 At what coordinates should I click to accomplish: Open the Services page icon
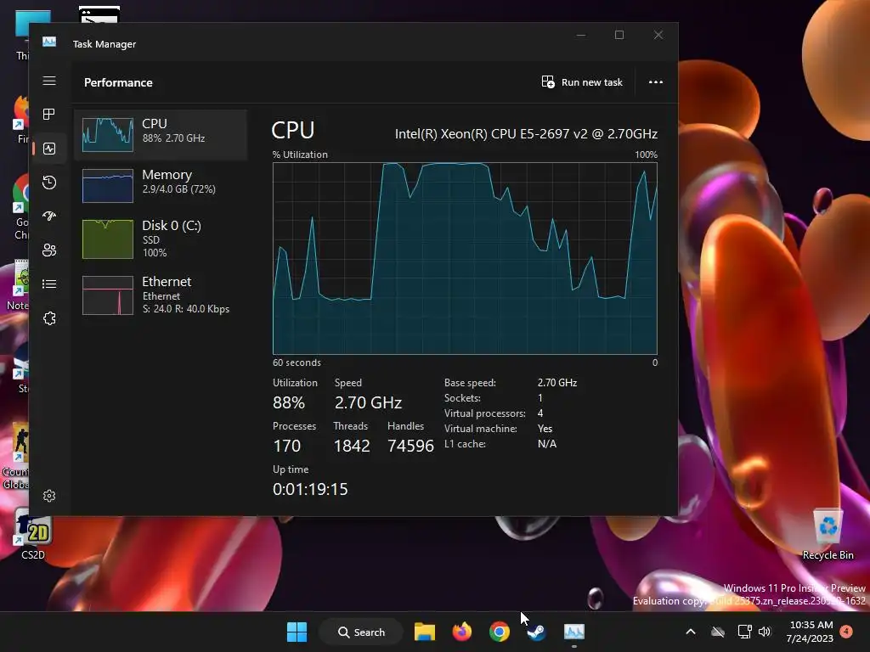pos(49,318)
